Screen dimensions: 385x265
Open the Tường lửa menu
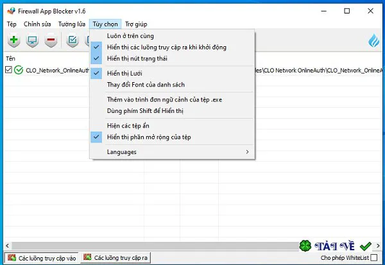click(x=72, y=24)
